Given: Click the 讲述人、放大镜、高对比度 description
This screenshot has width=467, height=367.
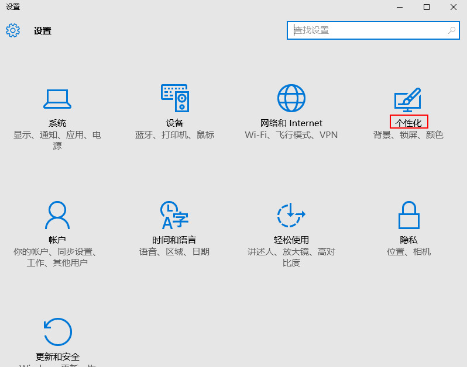Looking at the screenshot, I should [291, 257].
